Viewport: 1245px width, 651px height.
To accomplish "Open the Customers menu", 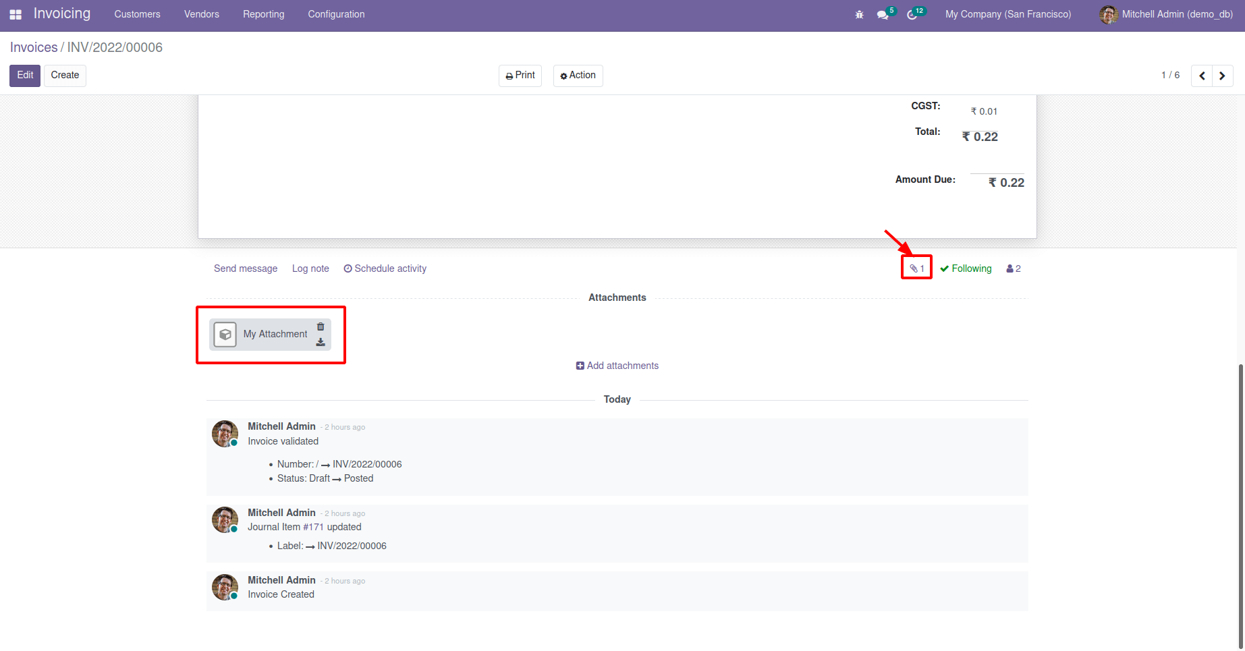I will (x=137, y=14).
